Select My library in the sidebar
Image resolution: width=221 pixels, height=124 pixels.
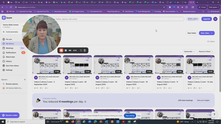pyautogui.click(x=10, y=44)
